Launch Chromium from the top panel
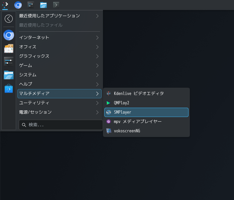Screen dimensions: 234x200 click(18, 5)
